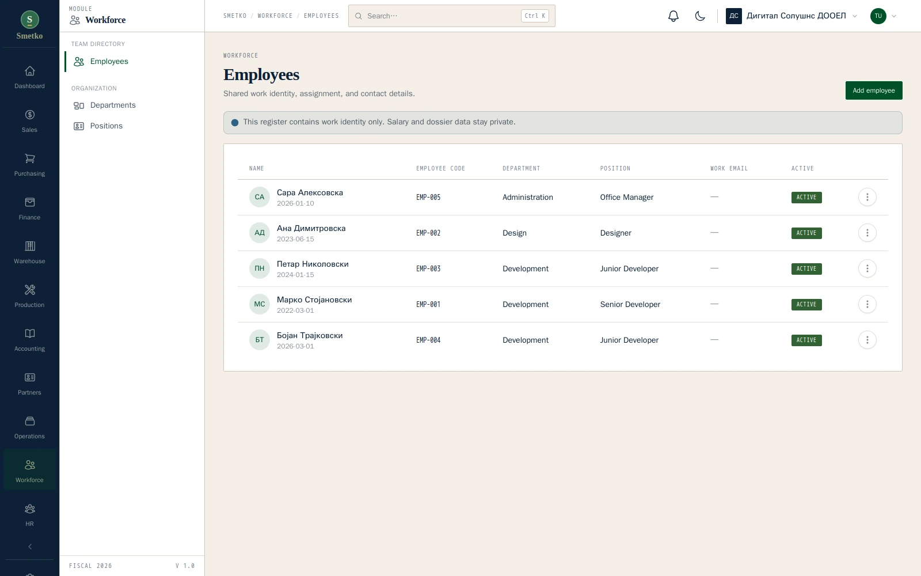Open the Finance module
The width and height of the screenshot is (921, 576).
point(29,209)
